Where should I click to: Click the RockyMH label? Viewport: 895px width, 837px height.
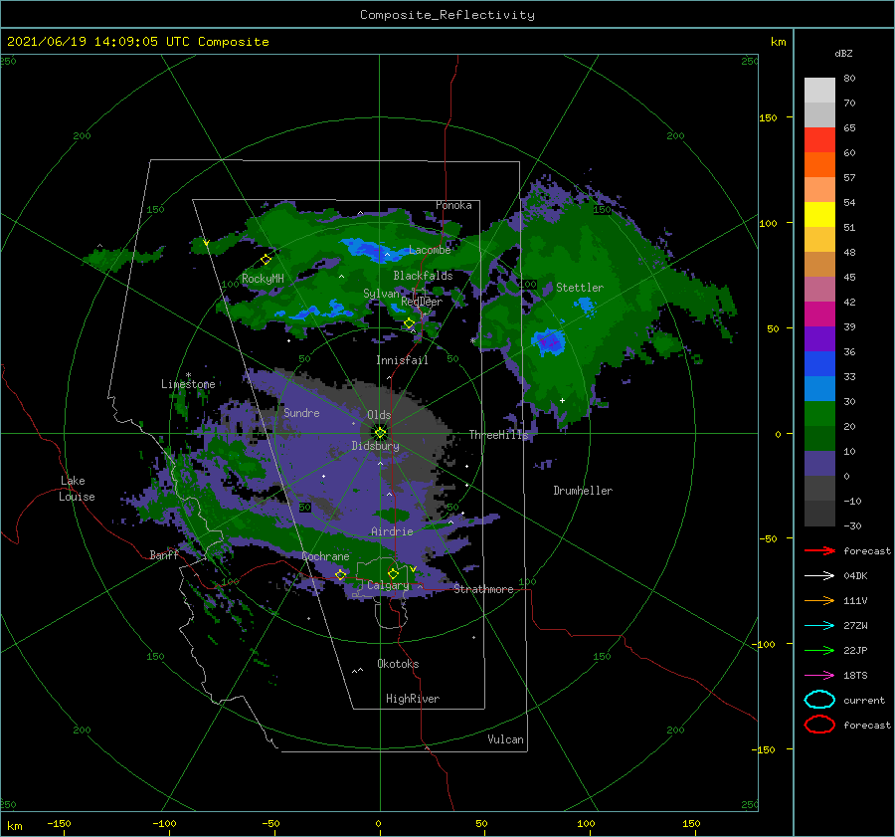[263, 279]
